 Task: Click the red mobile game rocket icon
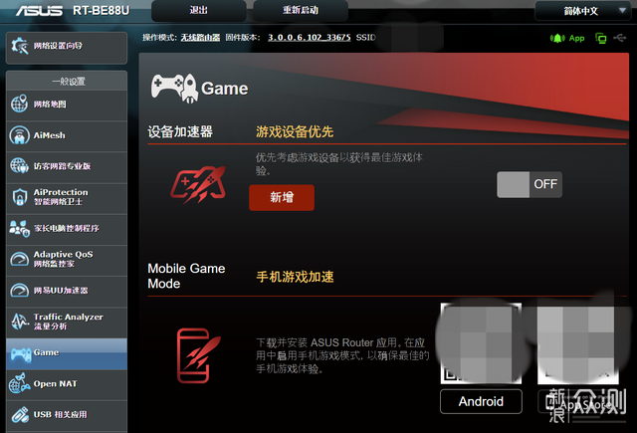pyautogui.click(x=198, y=355)
